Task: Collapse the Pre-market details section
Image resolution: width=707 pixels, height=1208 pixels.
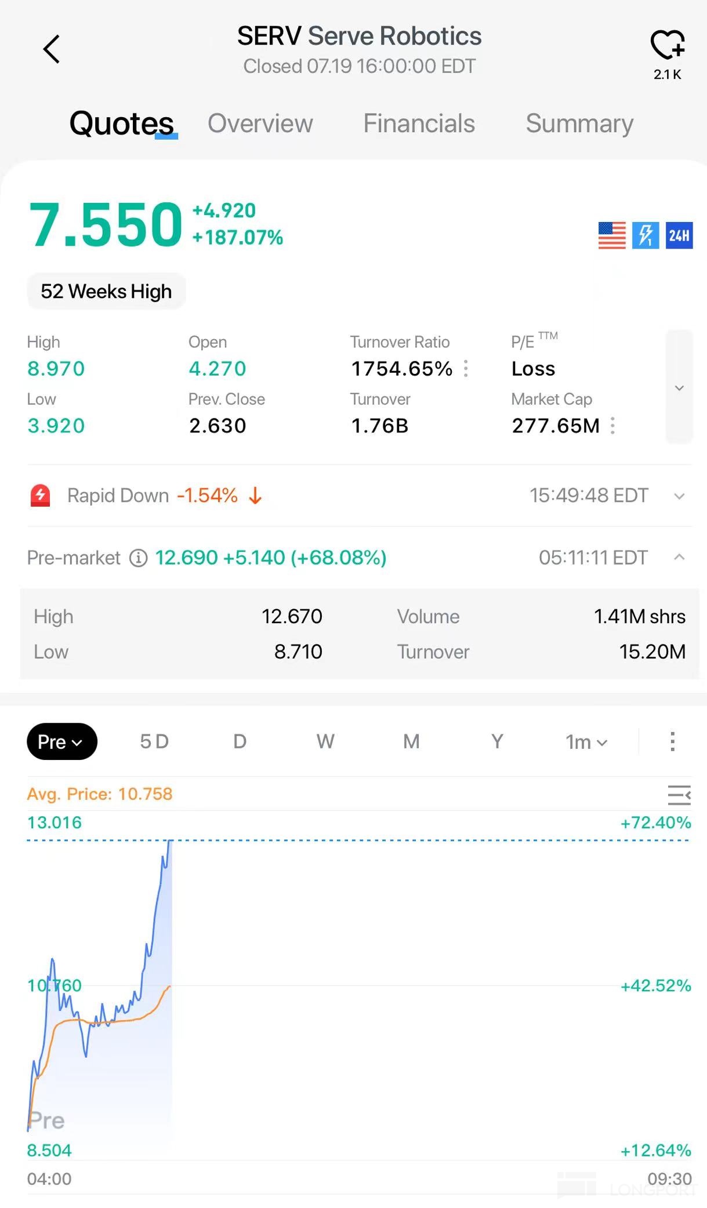Action: click(x=679, y=558)
